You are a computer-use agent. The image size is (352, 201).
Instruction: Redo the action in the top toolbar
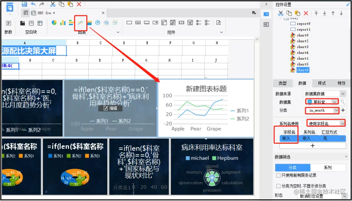[42, 4]
